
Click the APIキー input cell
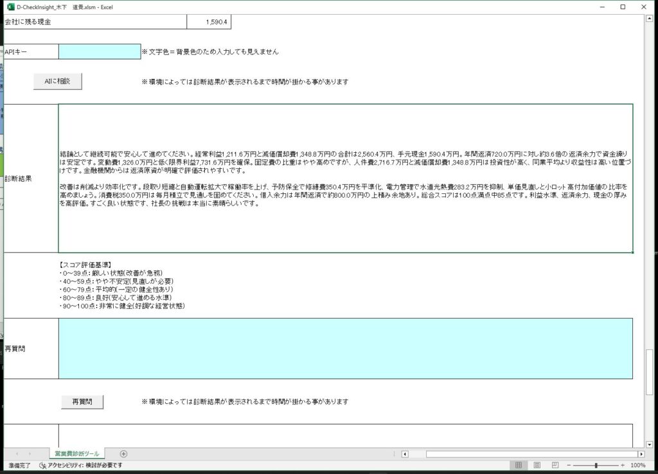click(x=100, y=51)
